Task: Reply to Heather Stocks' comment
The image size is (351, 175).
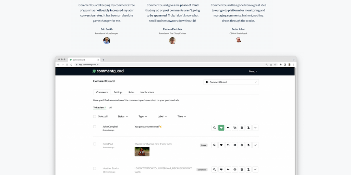Action: tap(228, 170)
